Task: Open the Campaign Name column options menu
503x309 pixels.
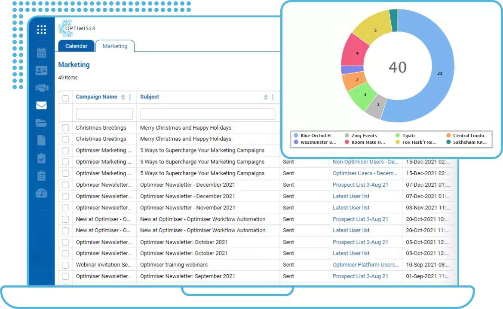Action: [130, 97]
